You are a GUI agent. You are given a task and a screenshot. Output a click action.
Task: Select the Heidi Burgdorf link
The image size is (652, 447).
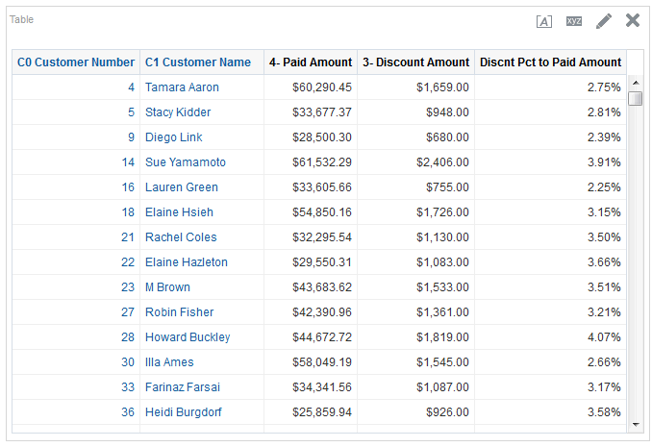point(185,412)
